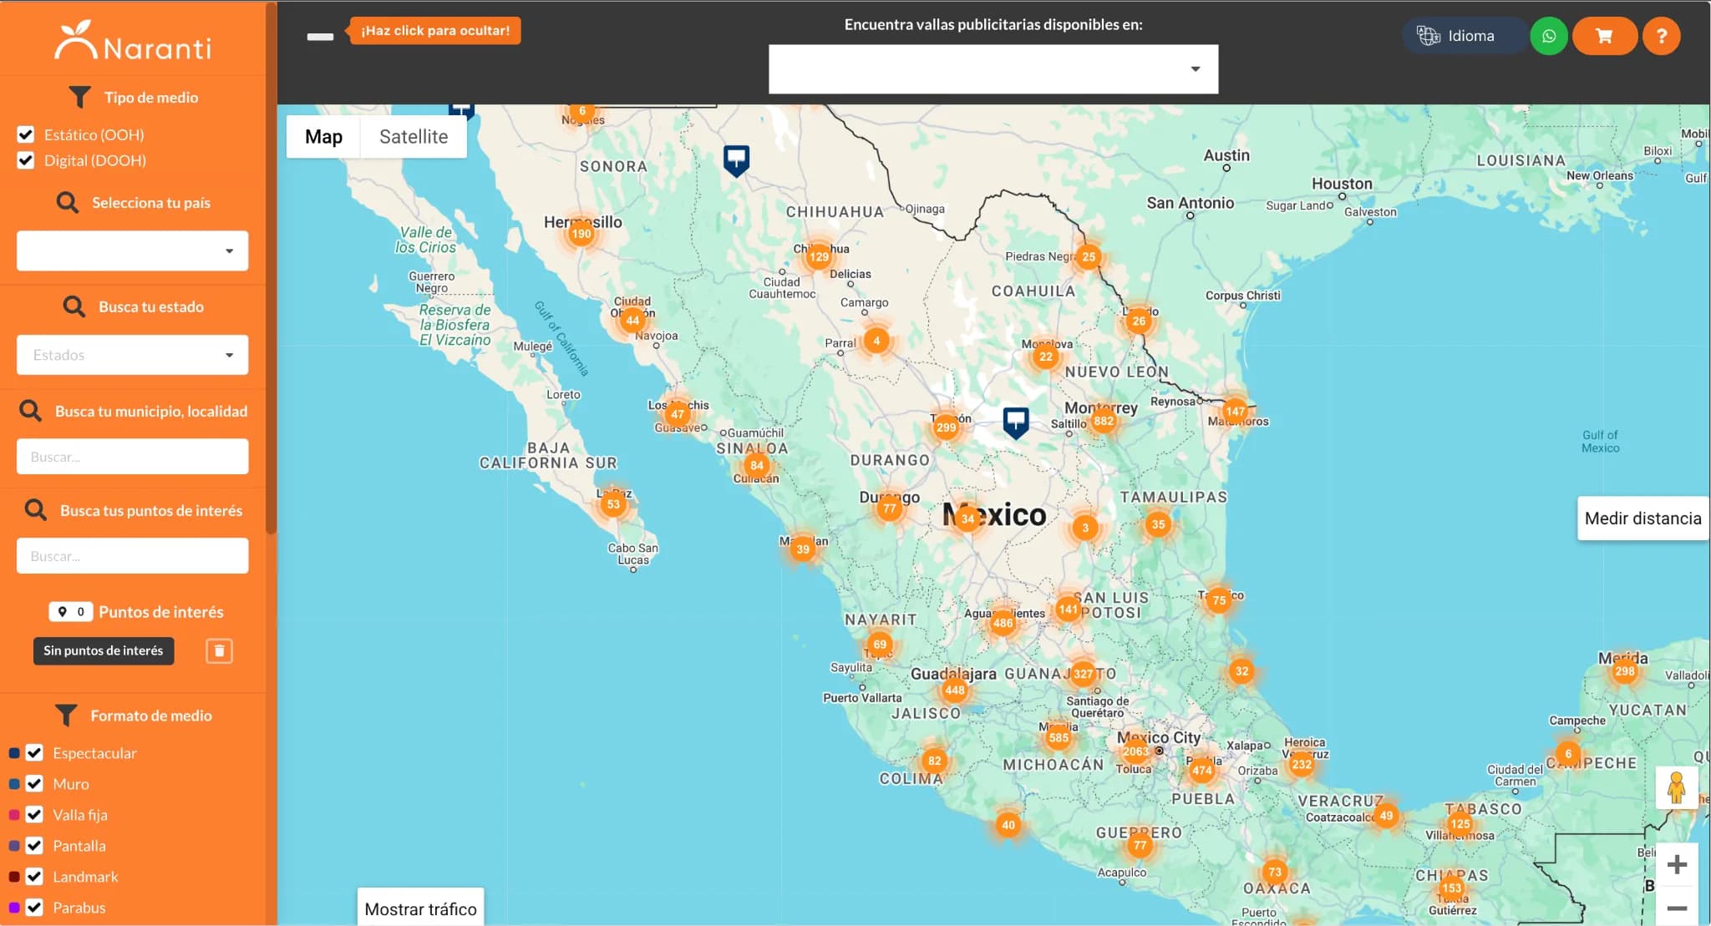Click the pink color dot next to Valla fija
The image size is (1711, 926).
tap(12, 814)
